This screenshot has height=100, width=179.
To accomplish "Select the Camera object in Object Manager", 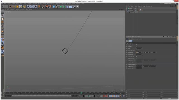I will (x=132, y=12).
